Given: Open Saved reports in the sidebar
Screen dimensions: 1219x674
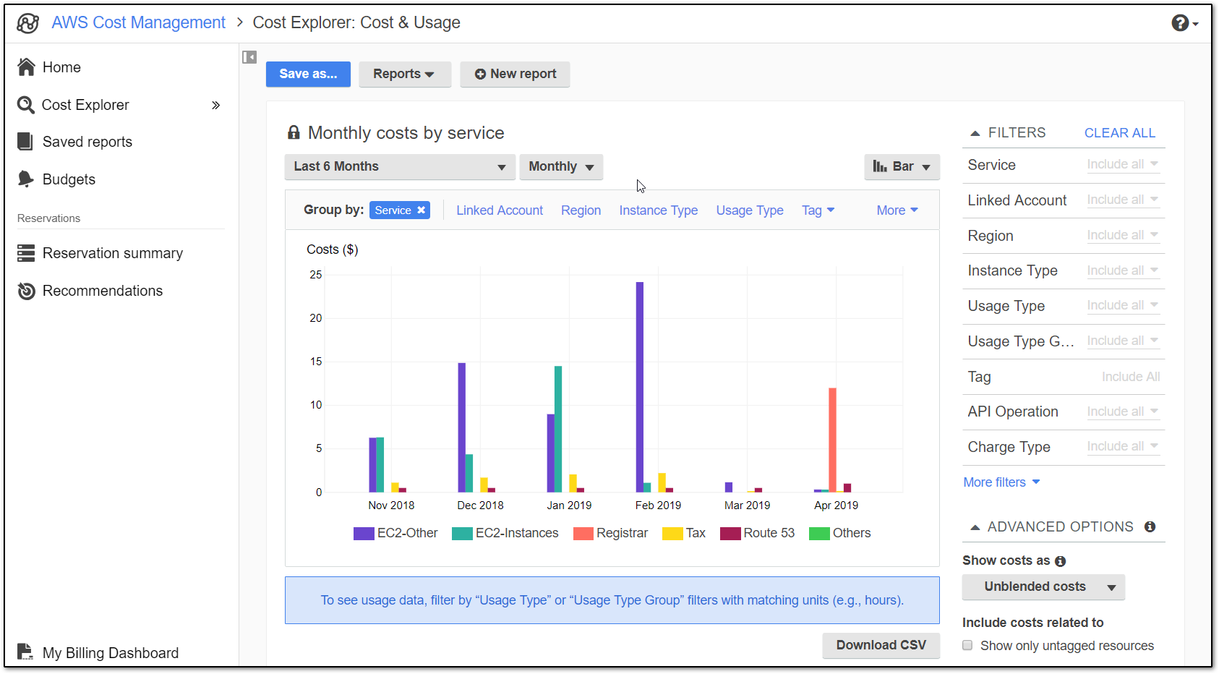Looking at the screenshot, I should (87, 142).
